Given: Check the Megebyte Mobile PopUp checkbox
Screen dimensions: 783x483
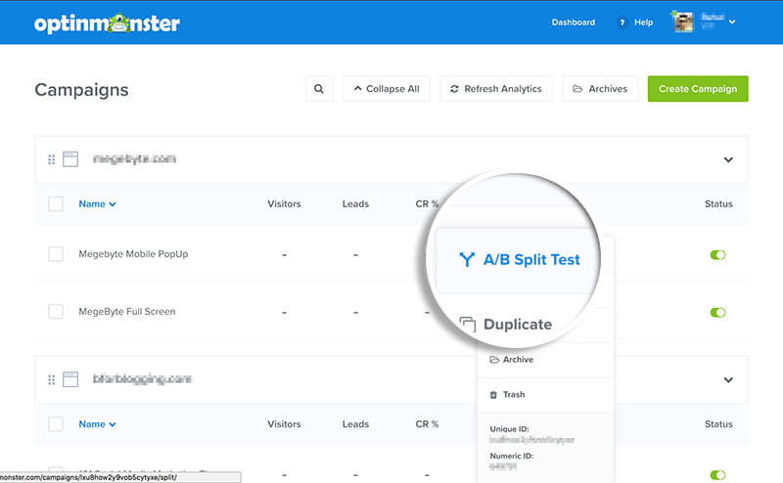Looking at the screenshot, I should click(56, 254).
